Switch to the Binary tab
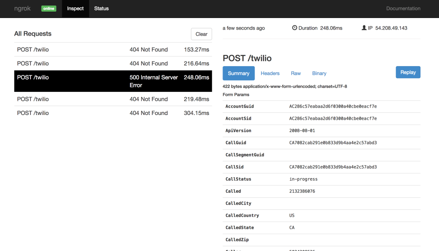 pyautogui.click(x=319, y=73)
